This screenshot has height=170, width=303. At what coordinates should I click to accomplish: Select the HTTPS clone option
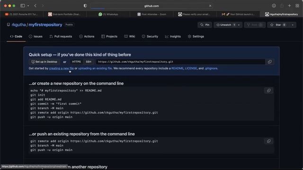76,62
